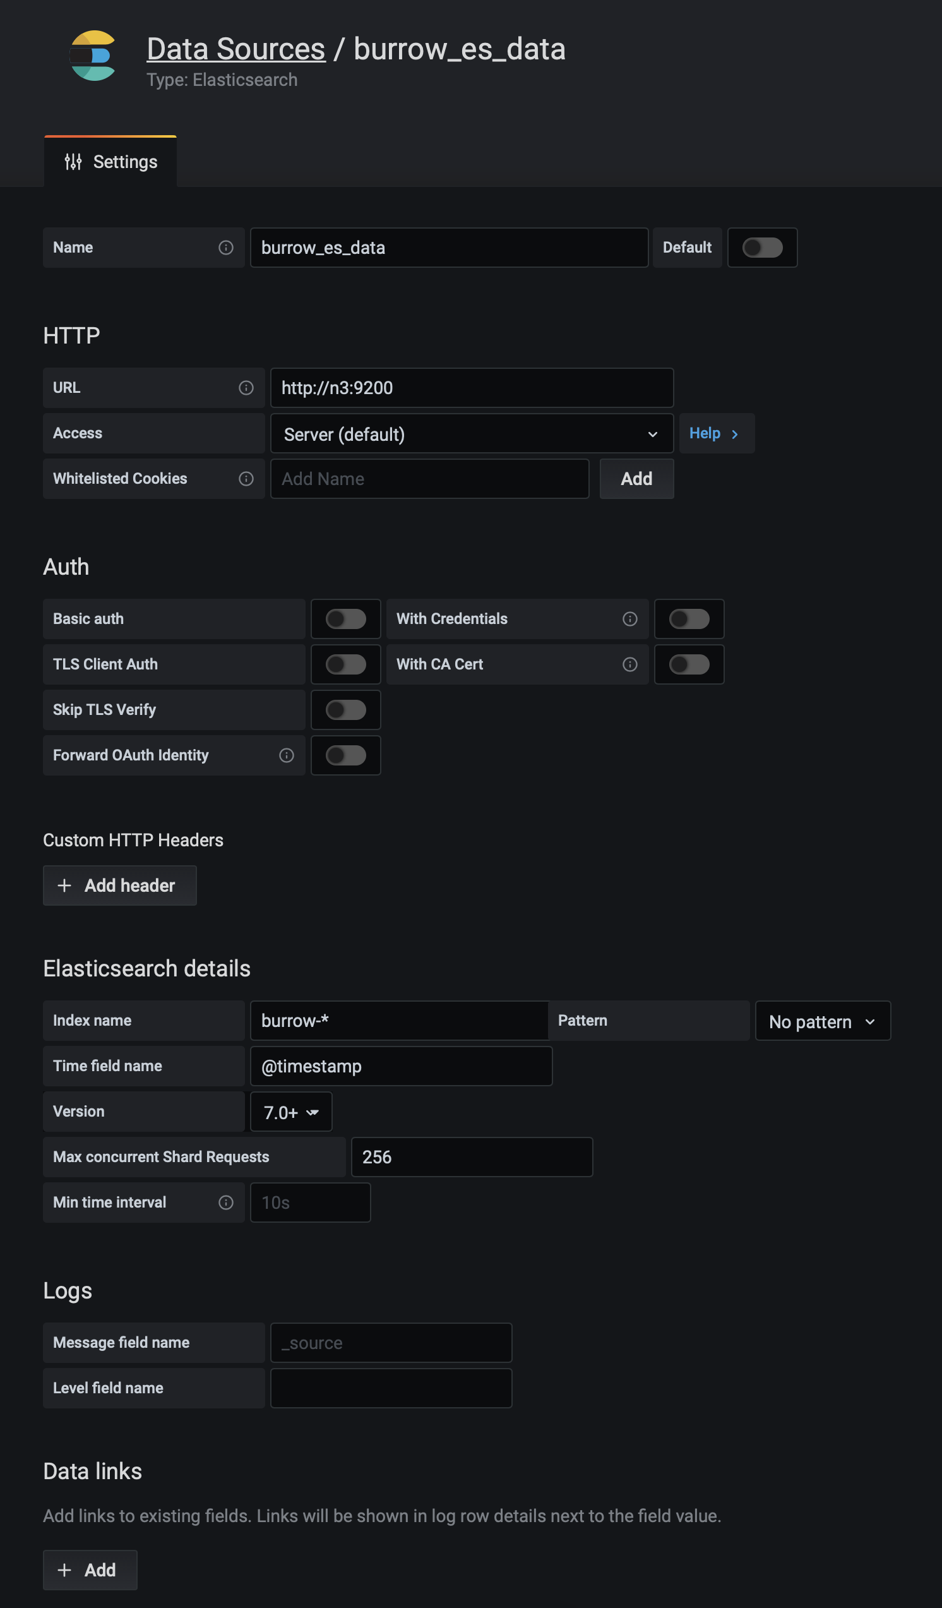Click the Add button under Data links
This screenshot has width=942, height=1608.
pyautogui.click(x=90, y=1570)
